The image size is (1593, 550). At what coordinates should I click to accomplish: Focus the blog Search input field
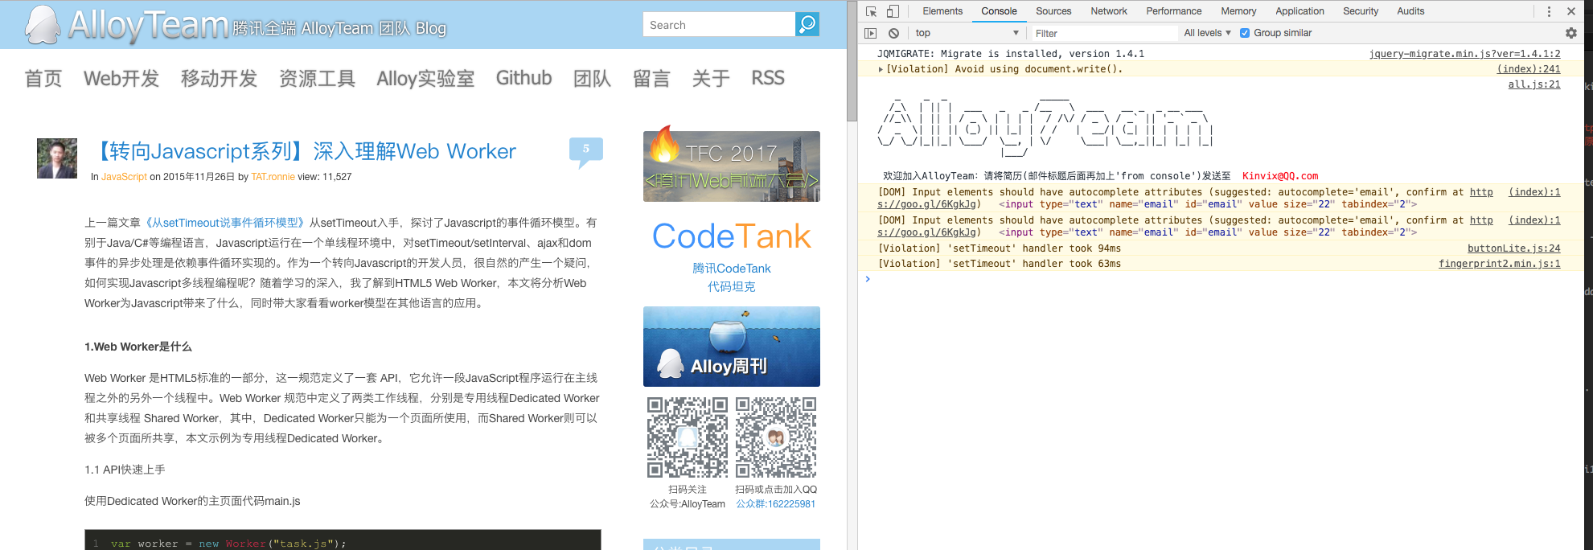(719, 24)
